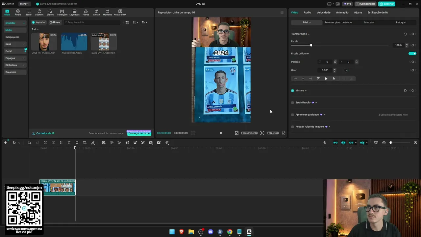Click the Exportar button
The height and width of the screenshot is (237, 421).
[386, 4]
